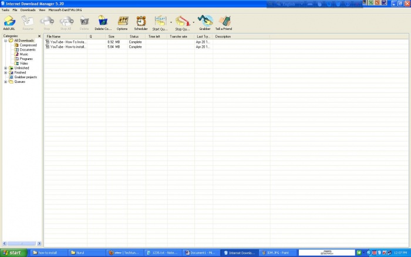Select the Music category
Screen dimensions: 411x257
[x=24, y=54]
